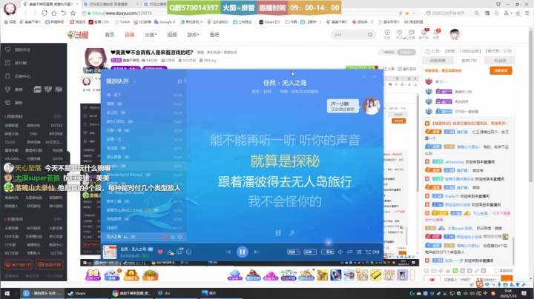The width and height of the screenshot is (534, 299).
Task: Click the download icon in the player bar
Action: 170,252
